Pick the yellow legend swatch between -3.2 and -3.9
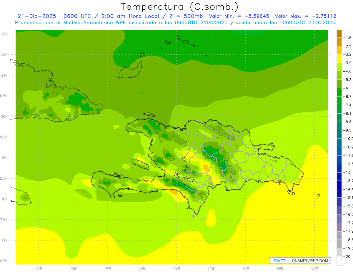The height and width of the screenshot is (272, 353). click(339, 59)
